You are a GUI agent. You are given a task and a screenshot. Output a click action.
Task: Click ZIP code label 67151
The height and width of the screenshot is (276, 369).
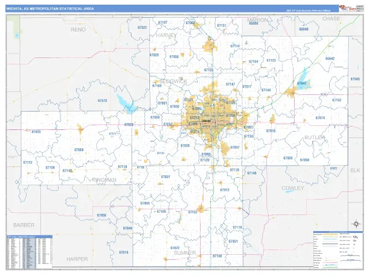pyautogui.click(x=221, y=25)
